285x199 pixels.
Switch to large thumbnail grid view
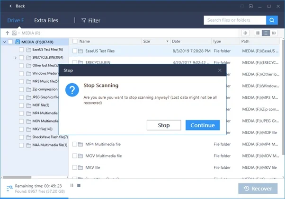tap(258, 33)
